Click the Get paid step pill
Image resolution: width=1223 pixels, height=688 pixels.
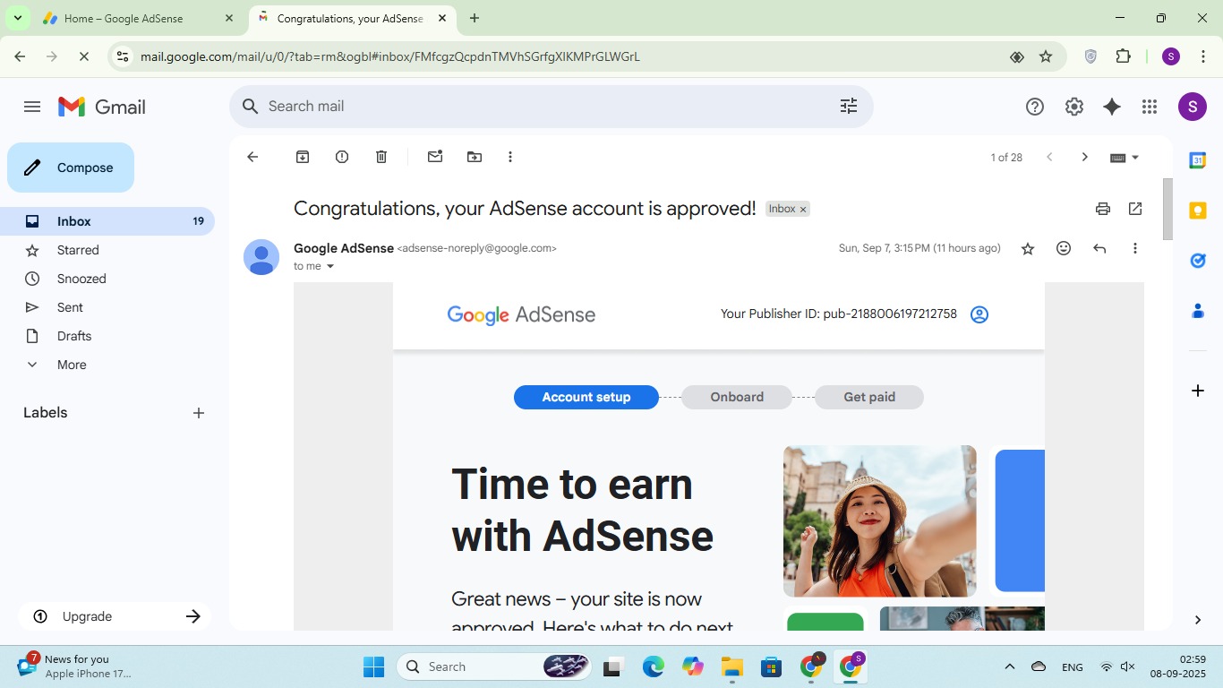point(869,397)
